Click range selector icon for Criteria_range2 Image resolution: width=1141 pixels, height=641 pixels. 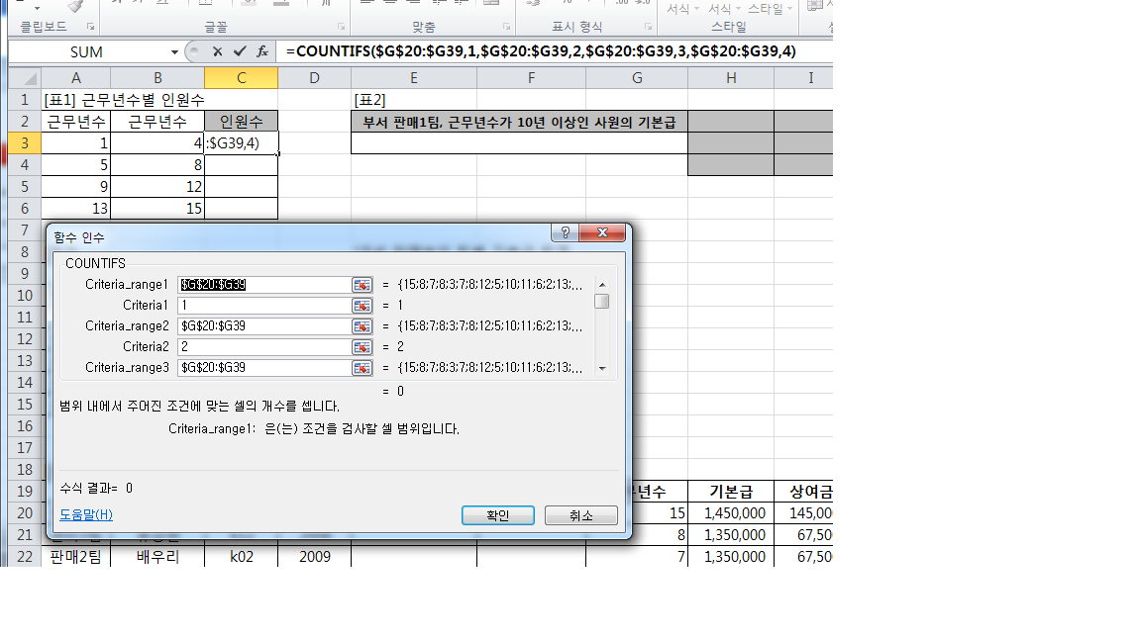pyautogui.click(x=363, y=326)
